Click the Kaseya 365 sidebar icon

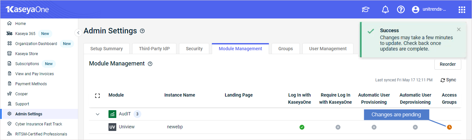tap(9, 33)
